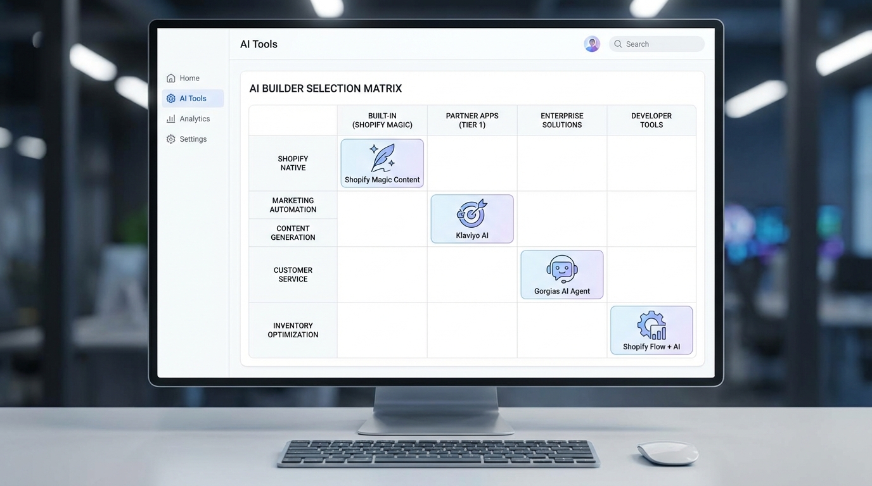Click the Shopify Magic Content card
Image resolution: width=872 pixels, height=486 pixels.
[x=381, y=163]
